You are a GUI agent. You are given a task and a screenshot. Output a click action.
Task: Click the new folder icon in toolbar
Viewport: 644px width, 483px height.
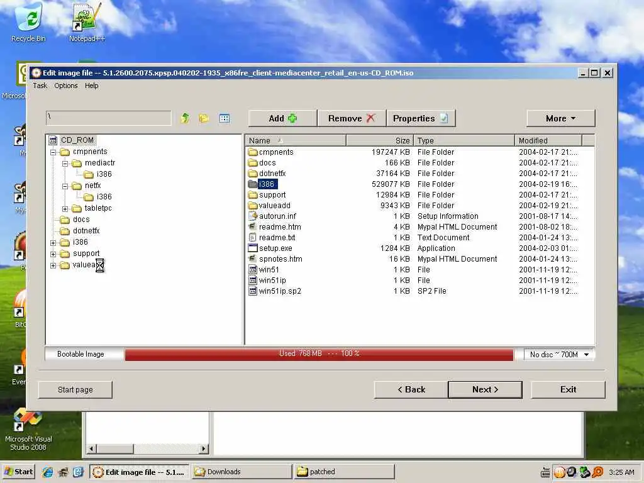click(x=204, y=119)
